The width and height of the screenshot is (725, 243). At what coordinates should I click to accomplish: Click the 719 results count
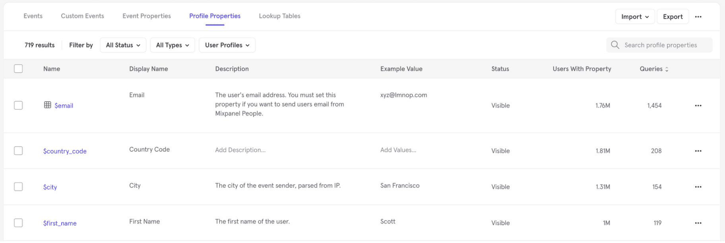39,45
